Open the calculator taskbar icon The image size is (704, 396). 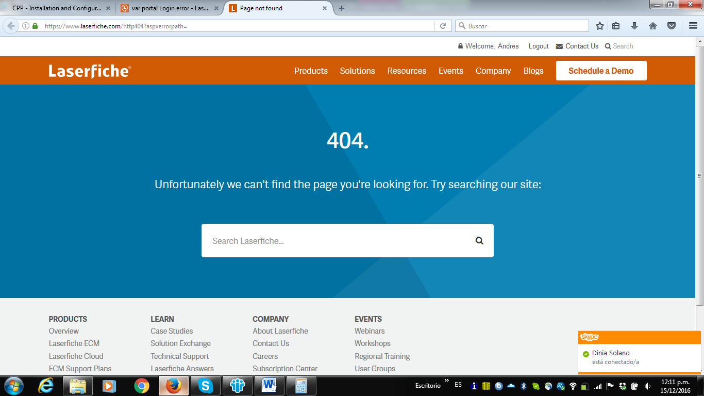click(x=301, y=385)
